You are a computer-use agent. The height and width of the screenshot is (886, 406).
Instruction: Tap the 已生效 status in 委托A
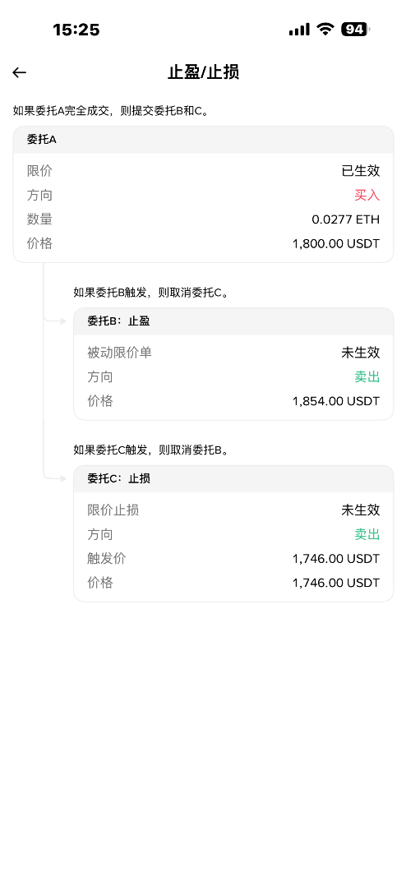[x=361, y=171]
